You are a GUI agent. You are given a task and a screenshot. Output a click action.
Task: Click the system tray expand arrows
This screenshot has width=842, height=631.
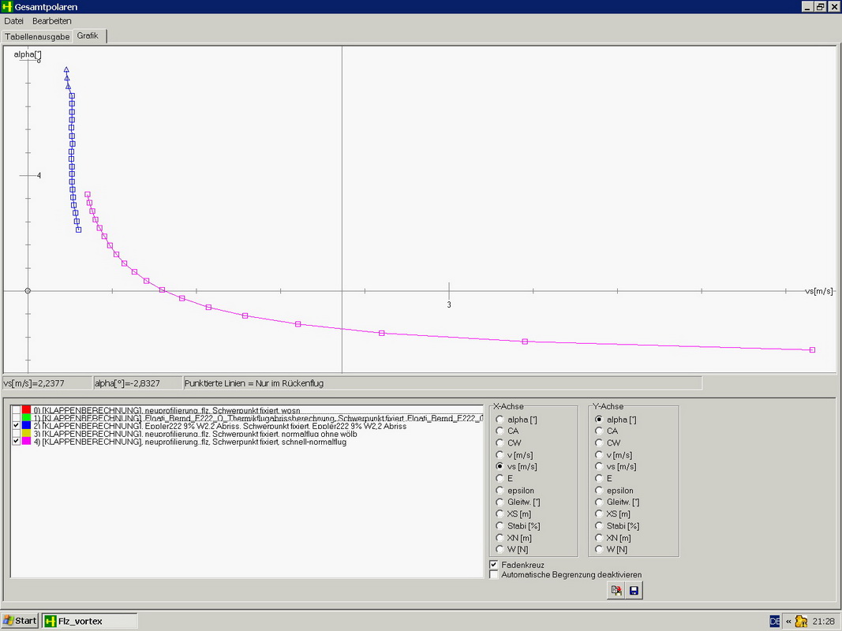(788, 621)
